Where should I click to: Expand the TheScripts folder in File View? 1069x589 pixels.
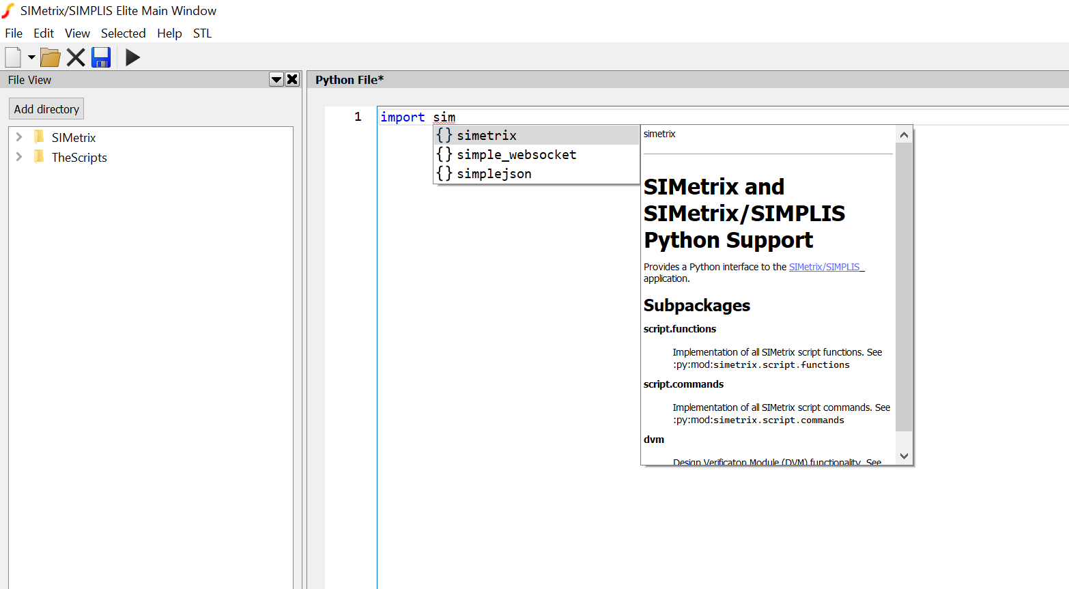18,157
